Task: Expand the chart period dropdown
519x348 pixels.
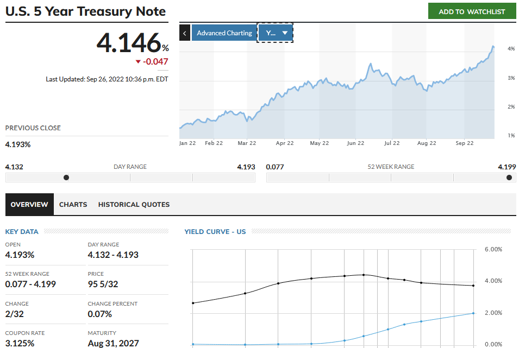Action: tap(275, 33)
